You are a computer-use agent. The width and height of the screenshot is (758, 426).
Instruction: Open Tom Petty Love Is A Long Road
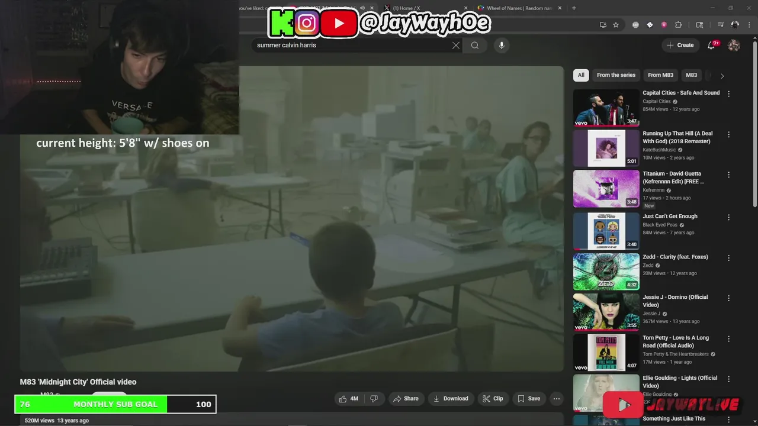coord(676,342)
